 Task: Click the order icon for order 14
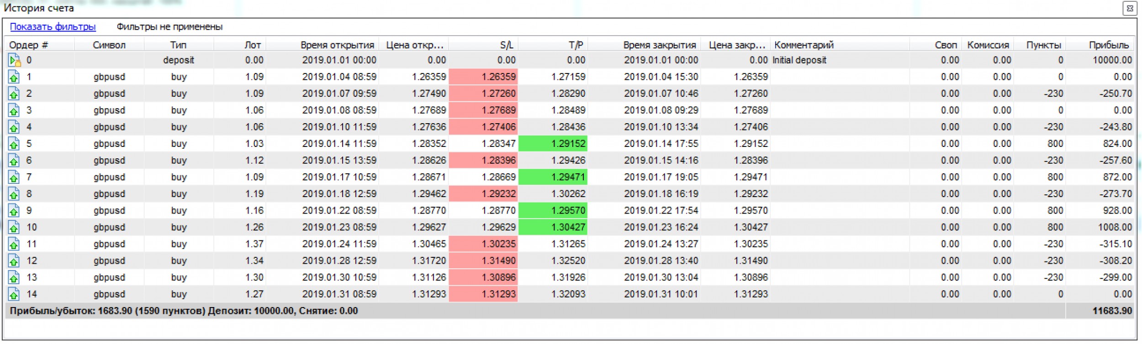(x=14, y=294)
